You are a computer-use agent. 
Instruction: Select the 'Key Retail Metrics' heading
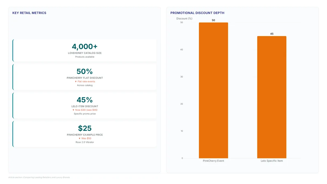[x=29, y=13]
